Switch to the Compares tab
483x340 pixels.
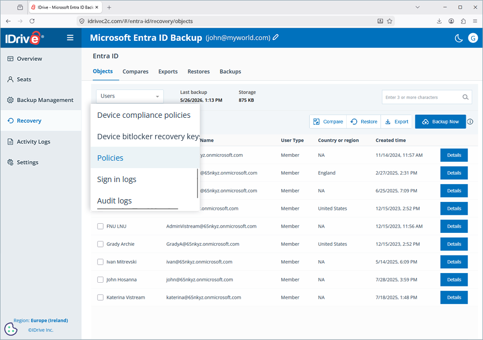tap(135, 71)
